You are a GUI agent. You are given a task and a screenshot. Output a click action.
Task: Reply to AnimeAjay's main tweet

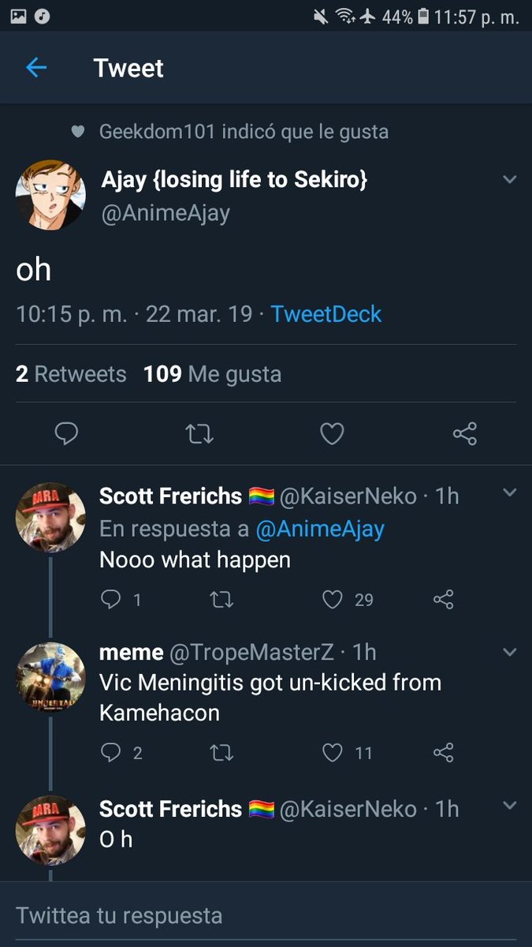66,433
